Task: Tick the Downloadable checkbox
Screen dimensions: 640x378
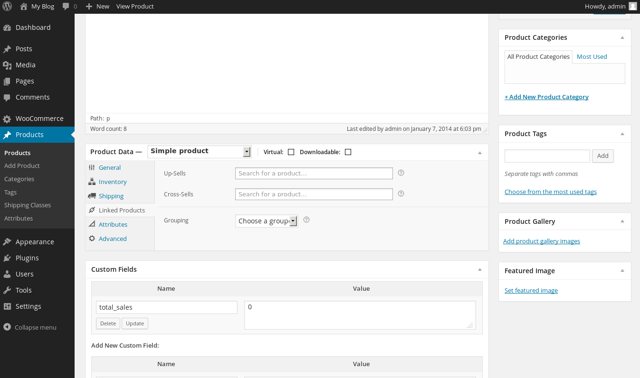Action: click(348, 152)
